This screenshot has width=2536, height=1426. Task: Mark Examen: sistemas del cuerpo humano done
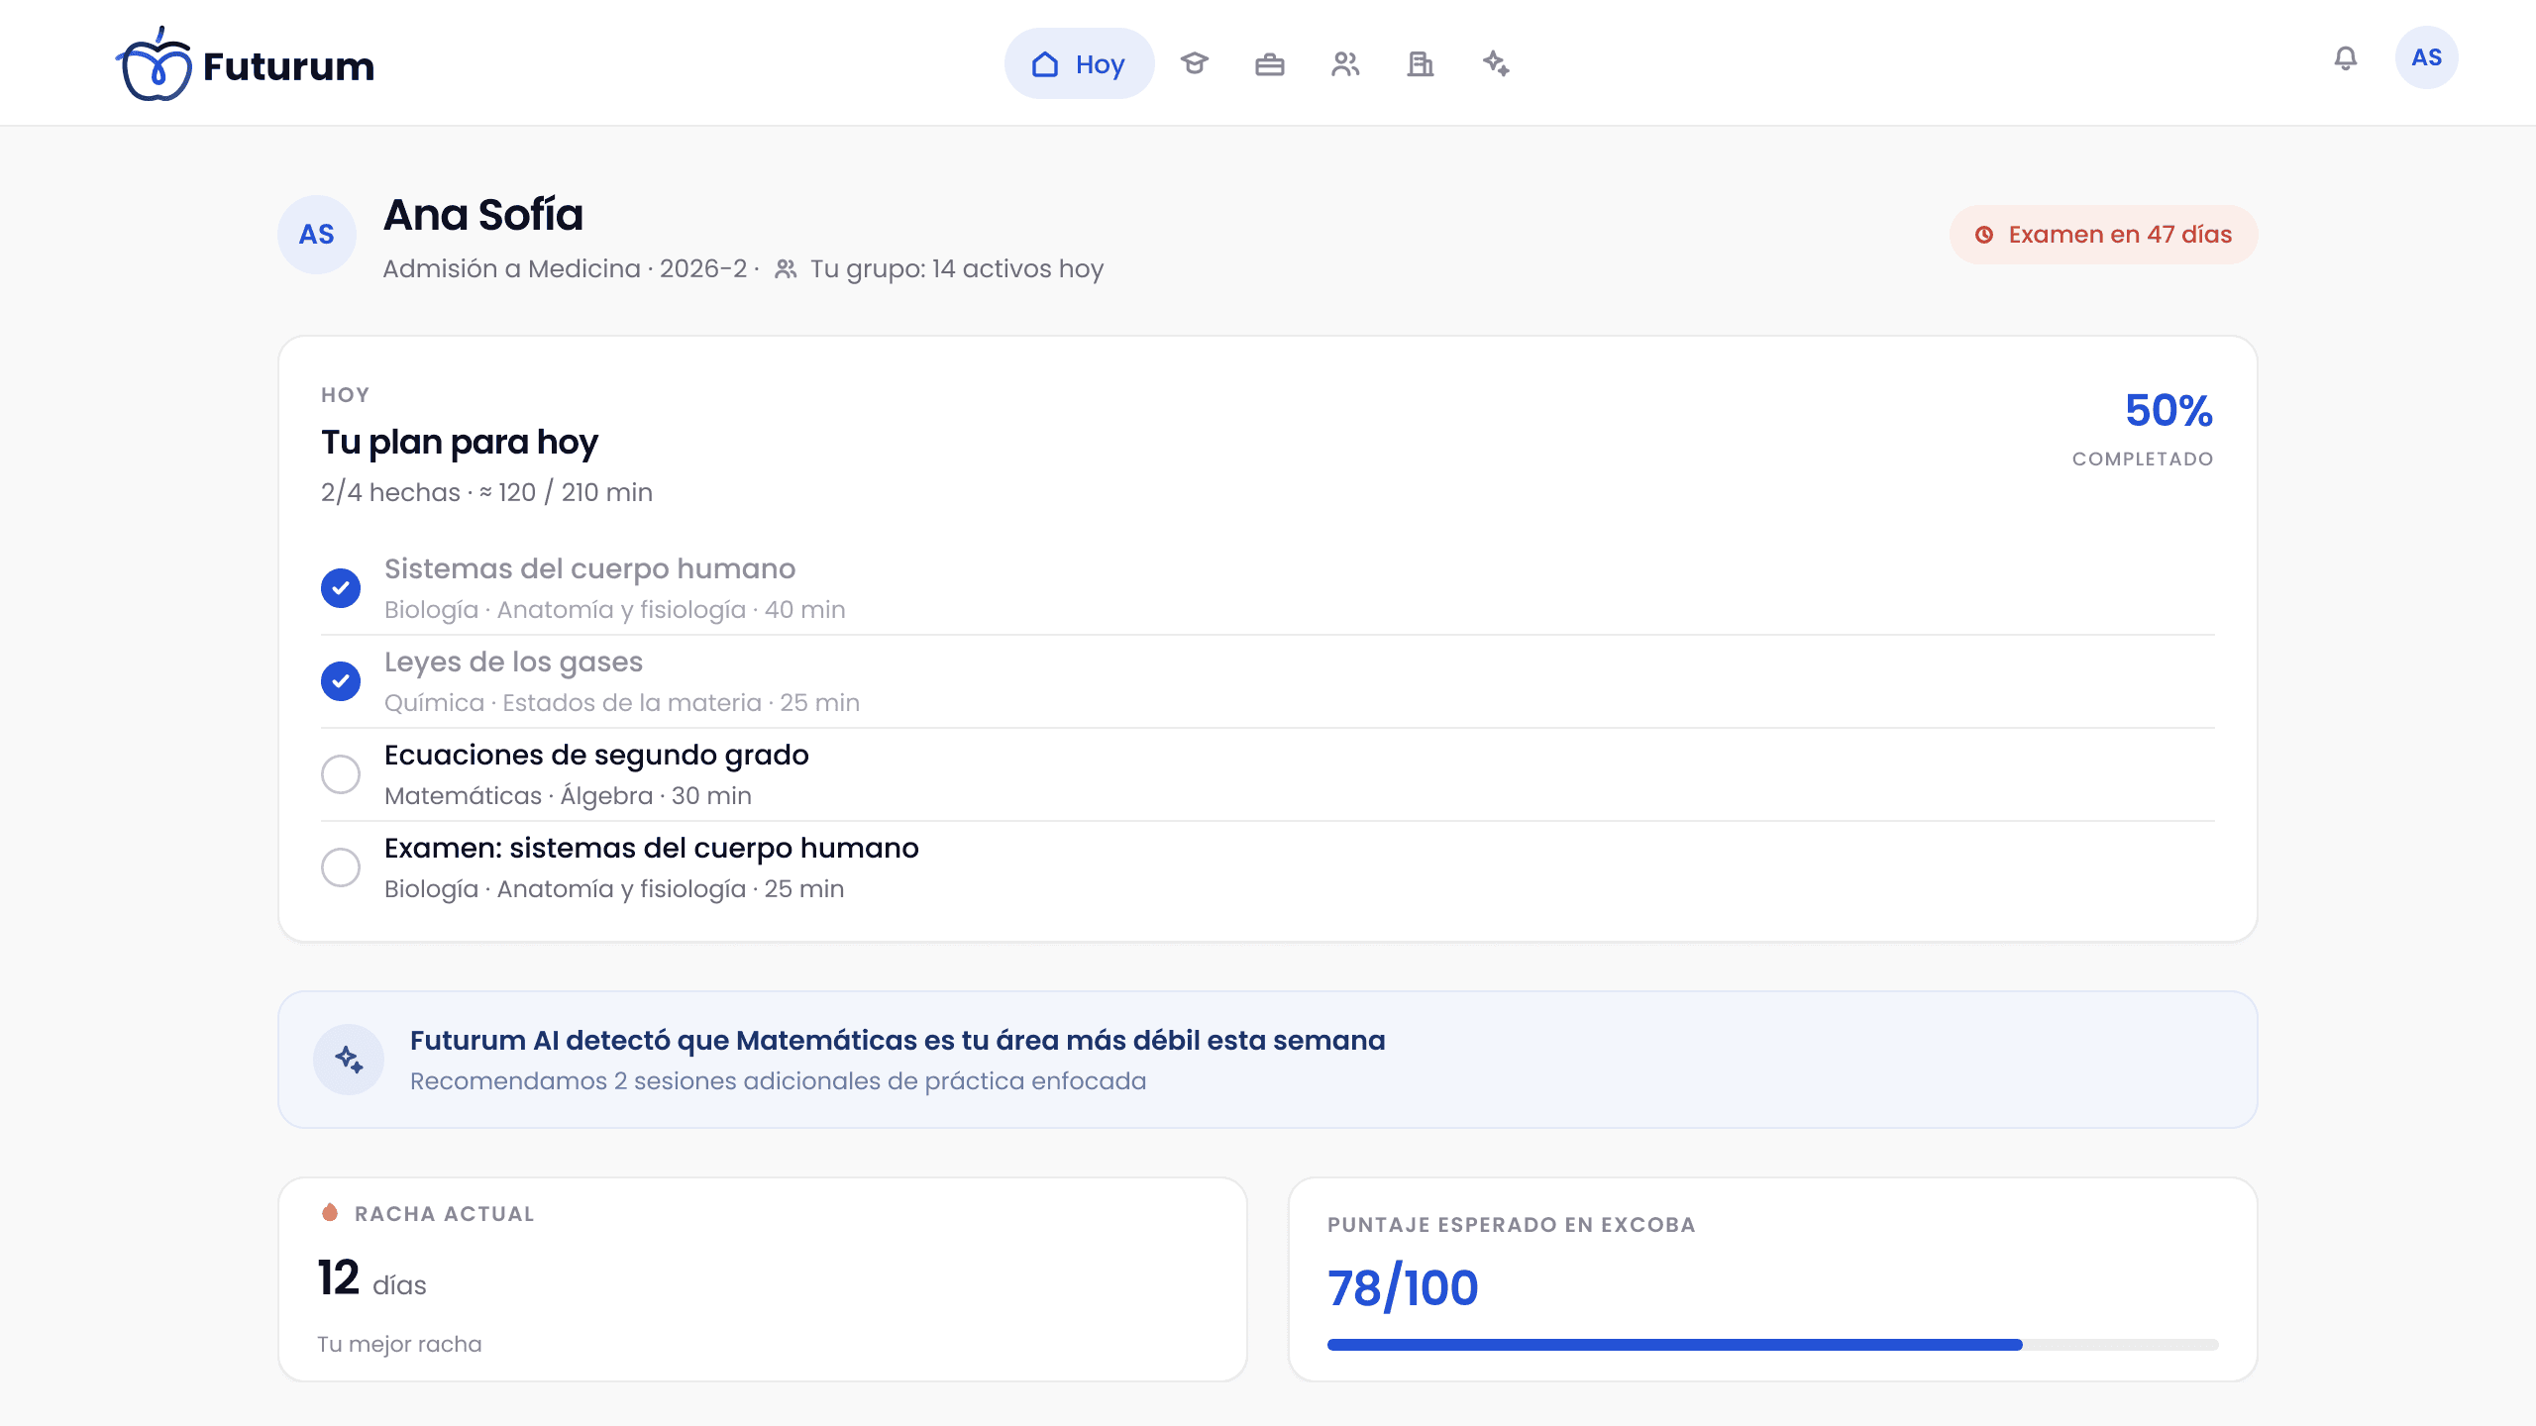(341, 867)
